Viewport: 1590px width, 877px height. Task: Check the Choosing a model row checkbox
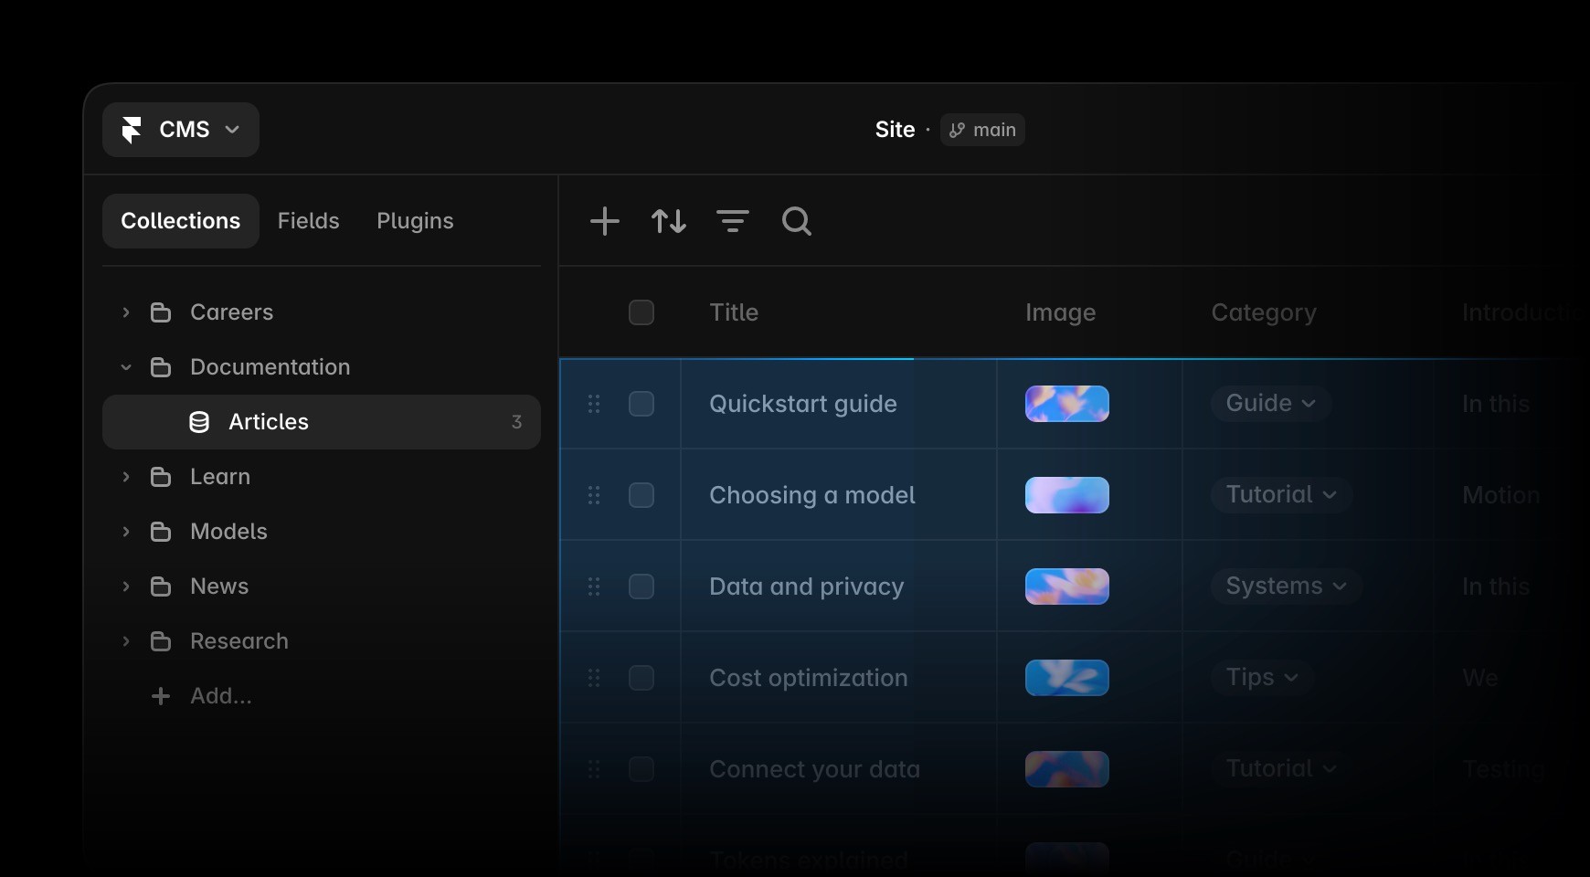click(641, 495)
